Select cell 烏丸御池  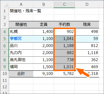(x=21, y=60)
